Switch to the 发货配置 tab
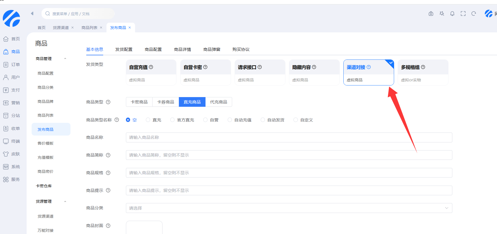The width and height of the screenshot is (497, 234). [124, 50]
